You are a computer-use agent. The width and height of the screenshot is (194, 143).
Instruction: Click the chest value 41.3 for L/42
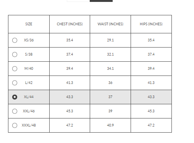tap(70, 83)
